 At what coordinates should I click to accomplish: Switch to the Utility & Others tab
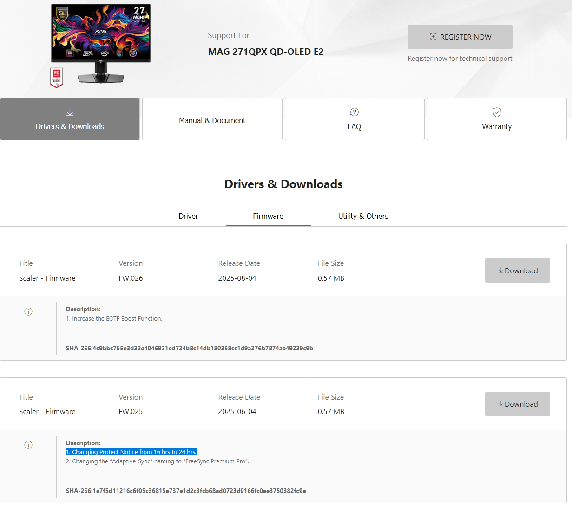(x=363, y=216)
